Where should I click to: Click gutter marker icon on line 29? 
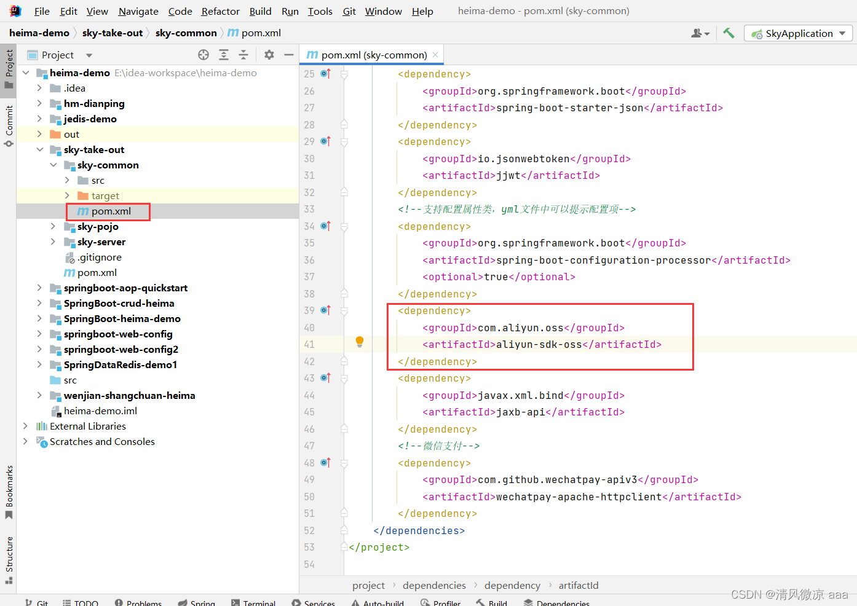click(325, 141)
